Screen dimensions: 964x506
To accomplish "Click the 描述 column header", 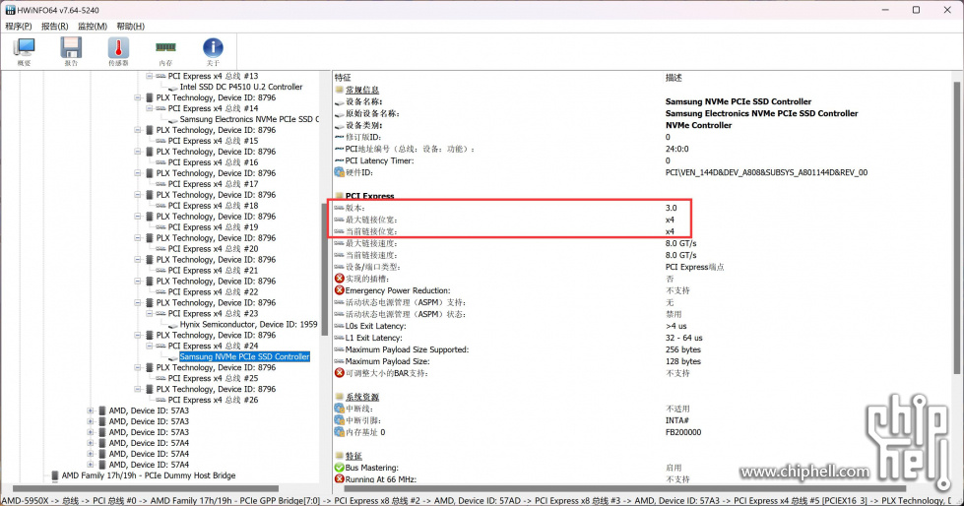I will coord(674,78).
